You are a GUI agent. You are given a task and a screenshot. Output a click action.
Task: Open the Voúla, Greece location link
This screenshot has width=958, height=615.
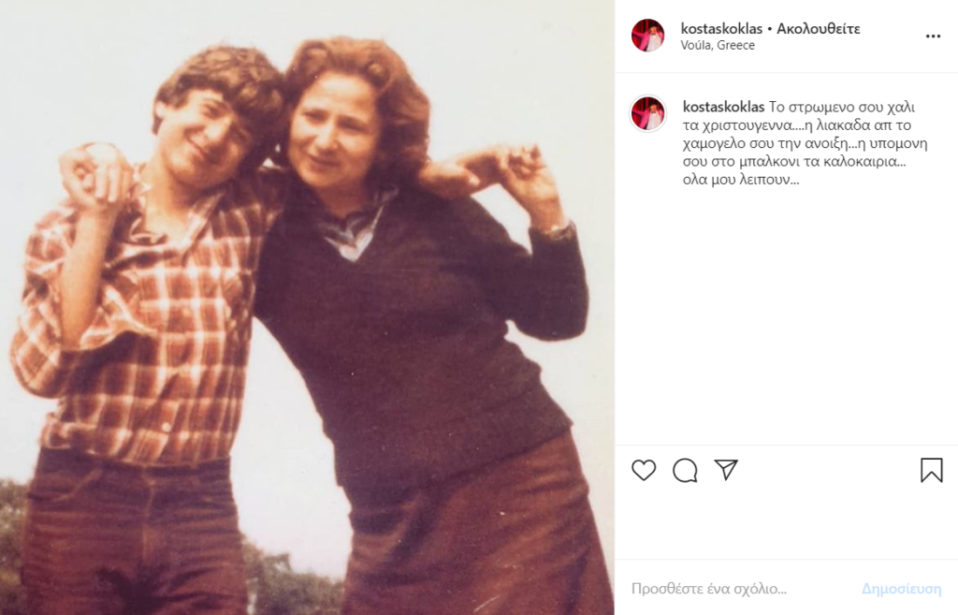(718, 45)
